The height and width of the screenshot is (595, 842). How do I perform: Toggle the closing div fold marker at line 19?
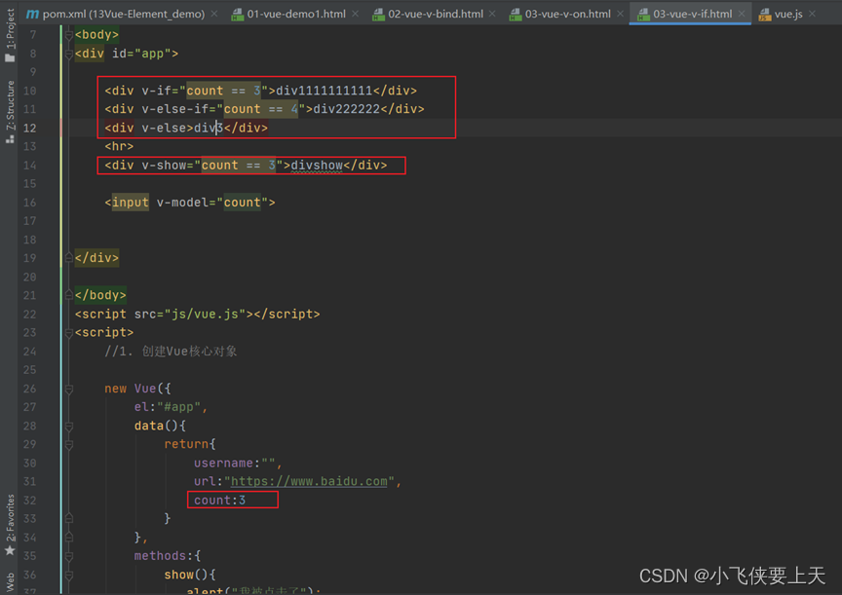tap(69, 258)
